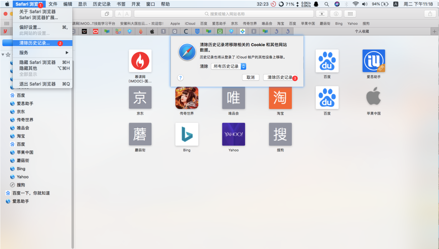This screenshot has height=249, width=439.
Task: Click the Apple bookmark in favorites bar
Action: pyautogui.click(x=175, y=24)
